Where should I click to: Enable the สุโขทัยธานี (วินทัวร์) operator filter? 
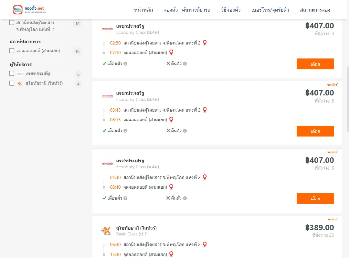[x=12, y=83]
